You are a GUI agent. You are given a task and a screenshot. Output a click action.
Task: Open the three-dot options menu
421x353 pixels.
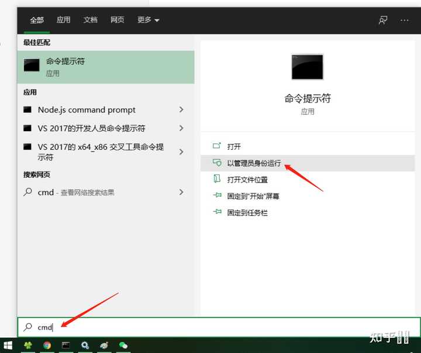(405, 20)
